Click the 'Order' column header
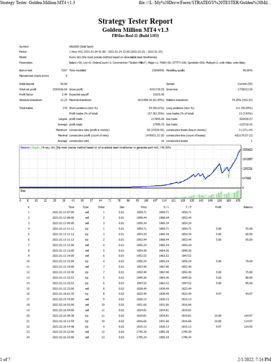This screenshot has width=271, height=362. [x=101, y=207]
